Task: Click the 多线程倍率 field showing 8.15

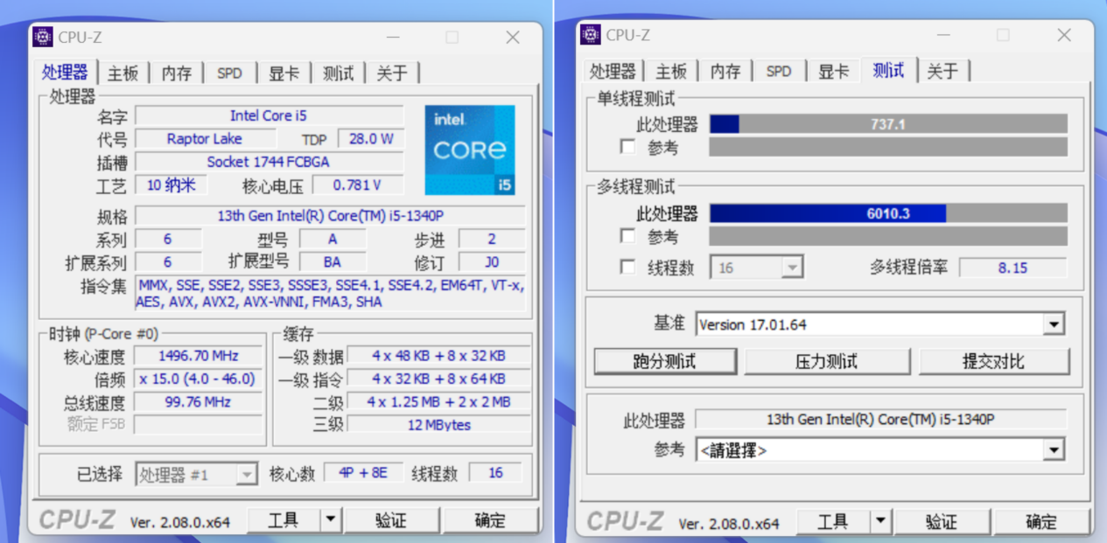Action: click(x=1012, y=267)
